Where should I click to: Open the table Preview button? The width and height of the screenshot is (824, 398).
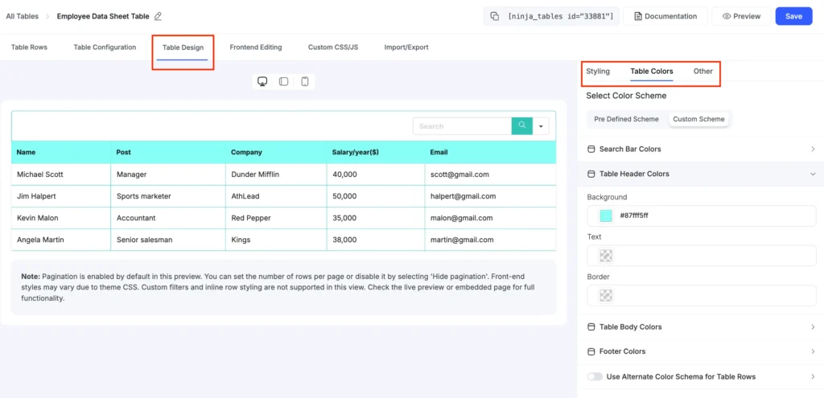[x=741, y=16]
